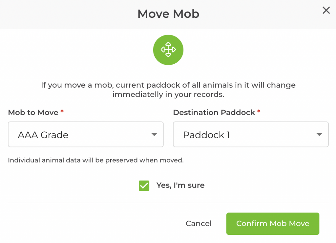Select the AAA Grade value text

tap(43, 135)
